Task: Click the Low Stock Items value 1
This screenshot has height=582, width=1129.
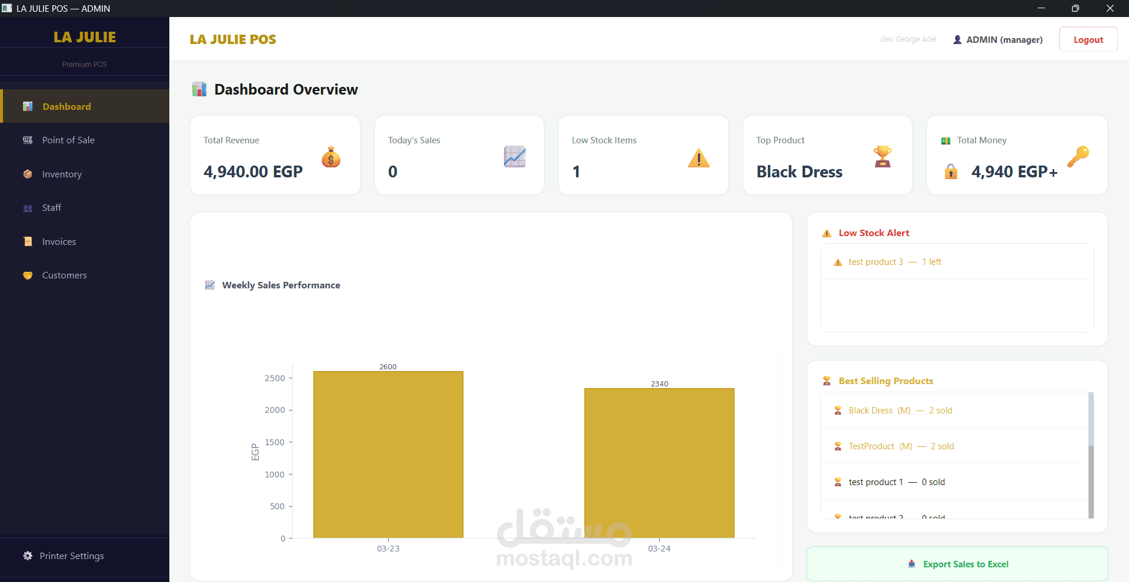Action: (x=576, y=171)
